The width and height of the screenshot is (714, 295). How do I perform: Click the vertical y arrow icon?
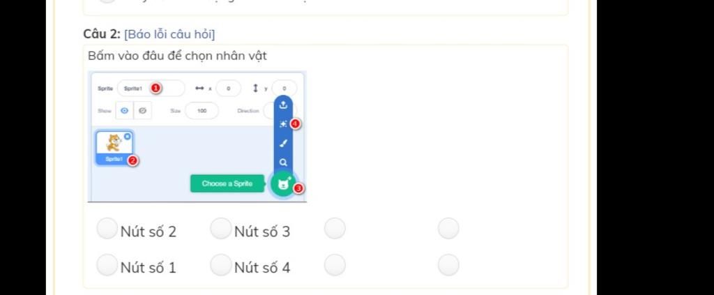(255, 89)
